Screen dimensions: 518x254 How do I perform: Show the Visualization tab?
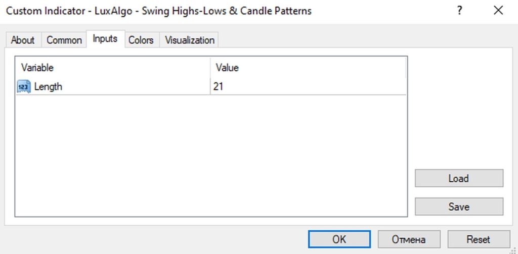click(x=190, y=40)
